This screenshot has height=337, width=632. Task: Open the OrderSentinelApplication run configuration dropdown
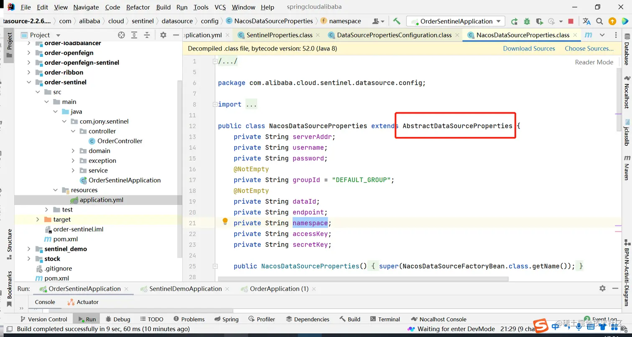(x=456, y=21)
